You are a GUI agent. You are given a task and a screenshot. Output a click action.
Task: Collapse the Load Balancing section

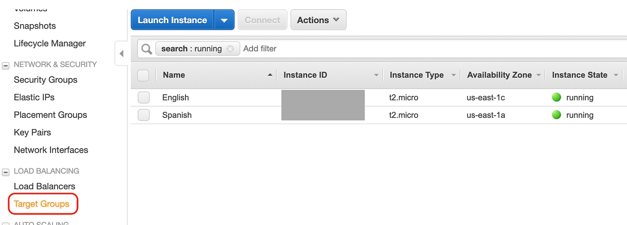(x=6, y=172)
